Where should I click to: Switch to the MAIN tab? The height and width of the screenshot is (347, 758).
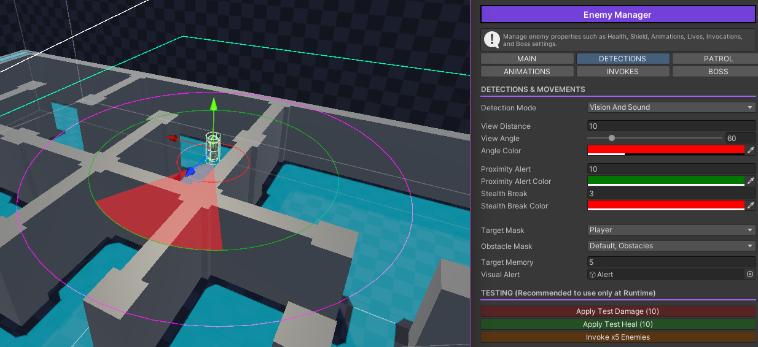click(x=526, y=59)
